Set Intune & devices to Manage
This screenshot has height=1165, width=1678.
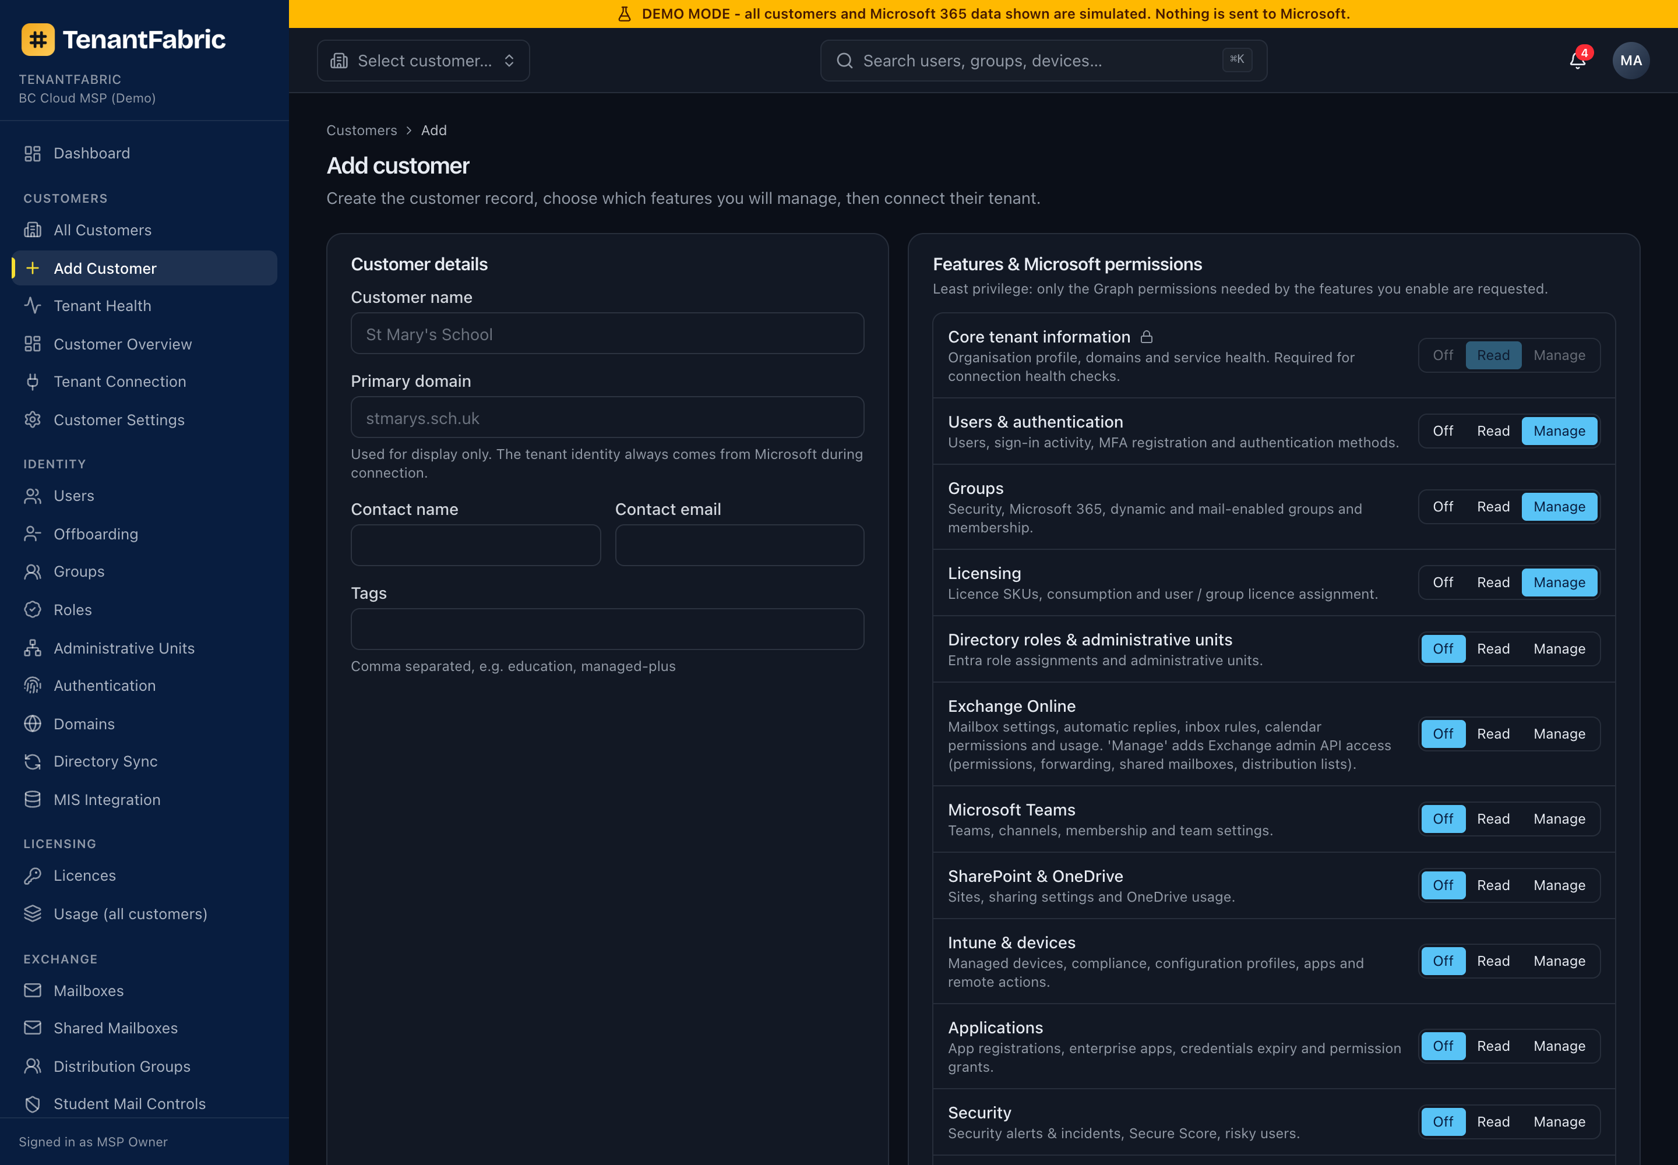pos(1559,961)
